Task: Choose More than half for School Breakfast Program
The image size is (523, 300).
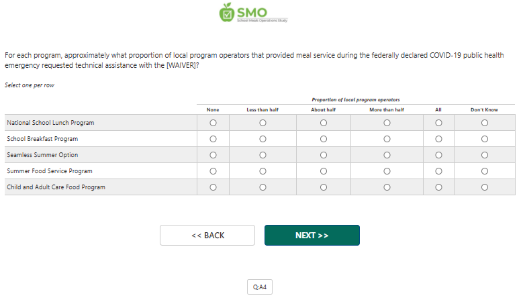Action: click(387, 139)
